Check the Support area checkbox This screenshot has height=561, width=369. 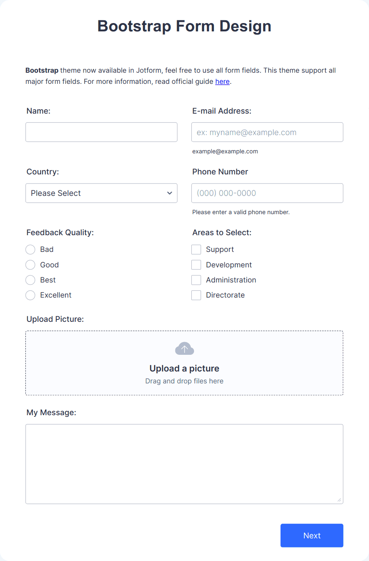(196, 250)
